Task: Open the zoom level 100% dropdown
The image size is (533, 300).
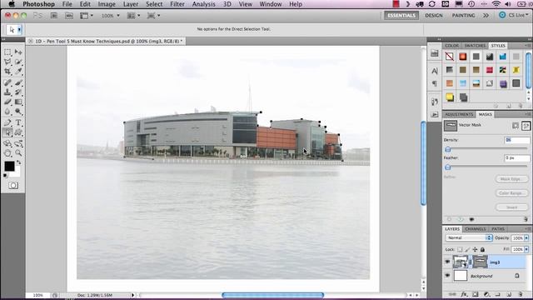Action: coord(111,16)
